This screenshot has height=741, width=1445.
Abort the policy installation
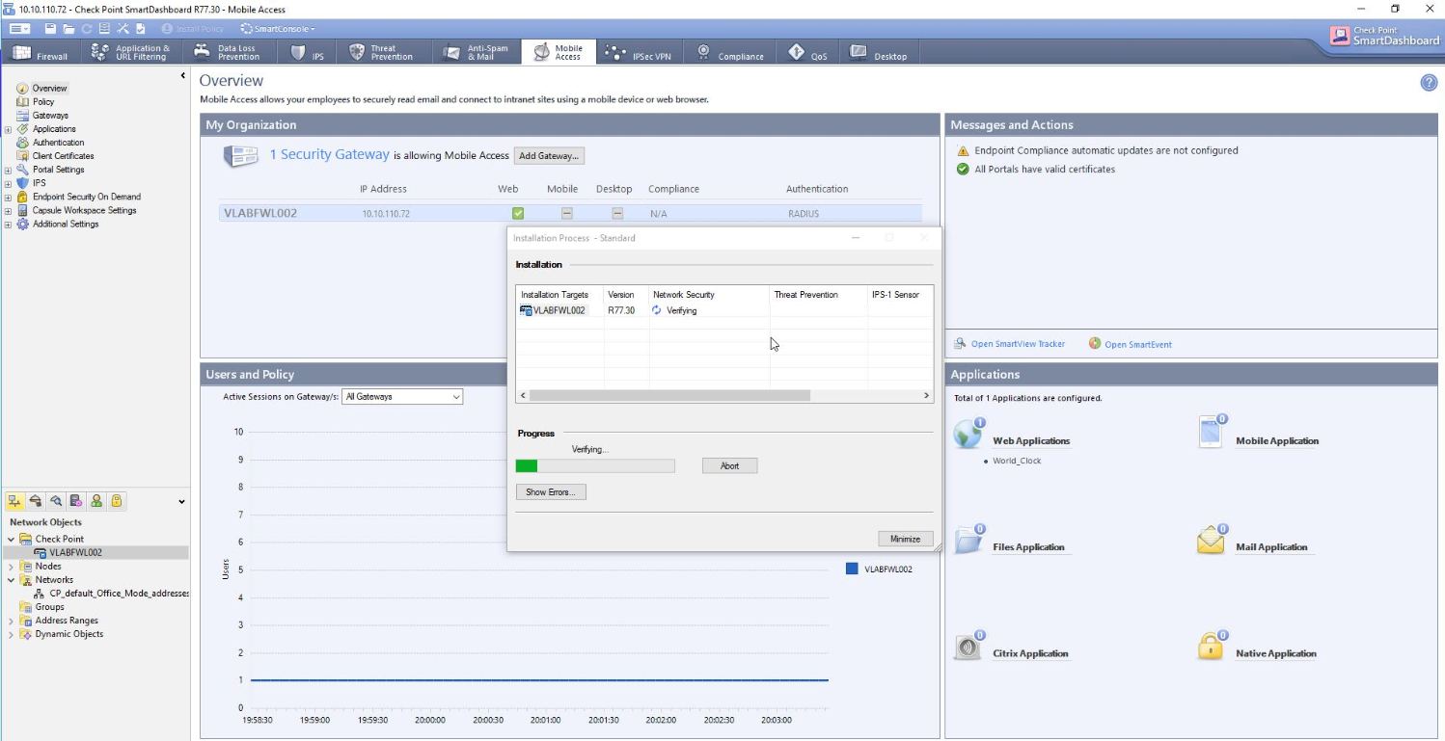[729, 465]
